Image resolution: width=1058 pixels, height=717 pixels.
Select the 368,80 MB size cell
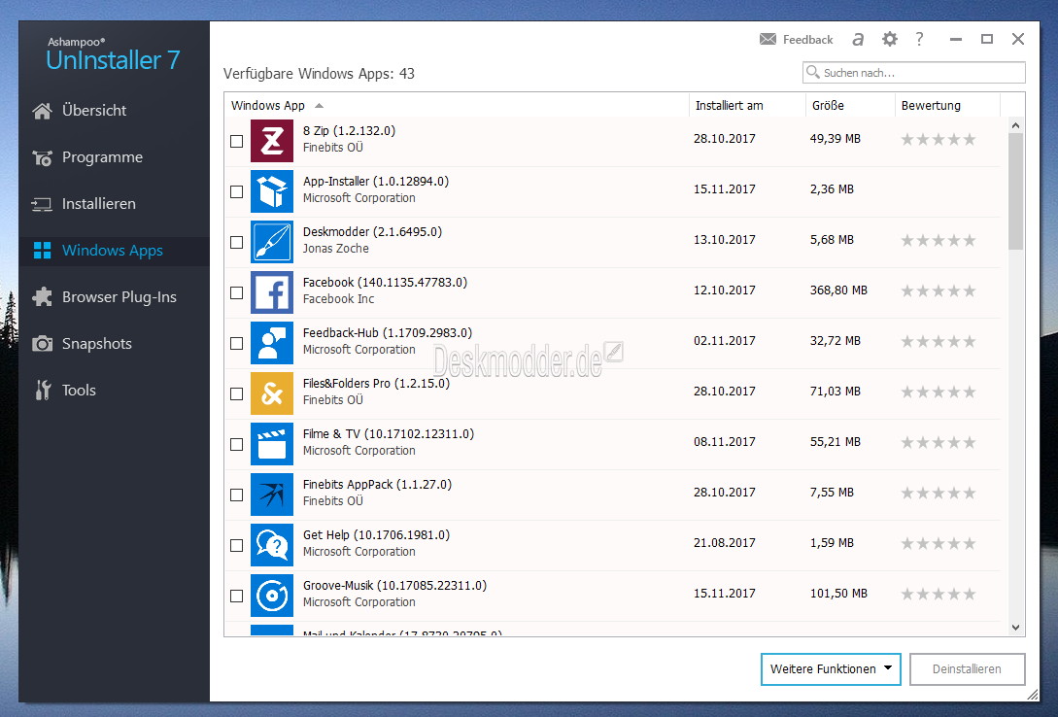click(x=838, y=290)
